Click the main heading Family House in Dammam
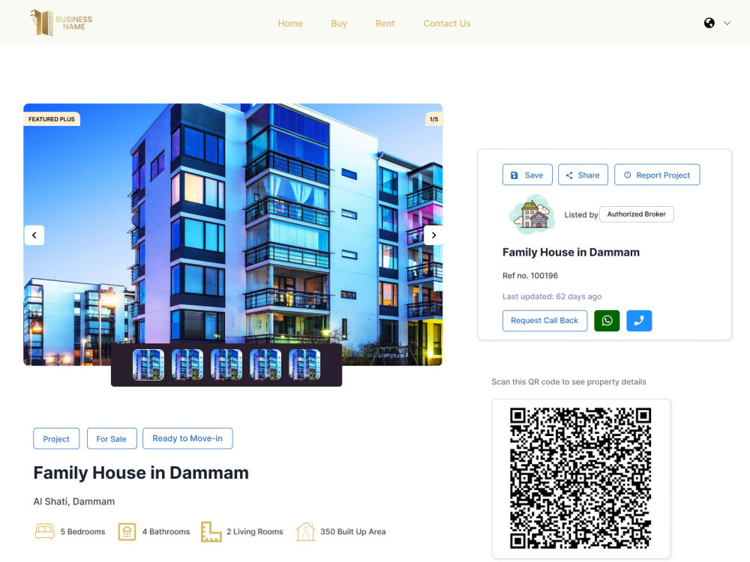The width and height of the screenshot is (750, 562). (141, 473)
